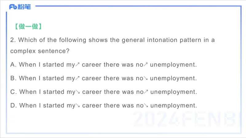Click rising arrow after "my" in option A

click(x=77, y=64)
